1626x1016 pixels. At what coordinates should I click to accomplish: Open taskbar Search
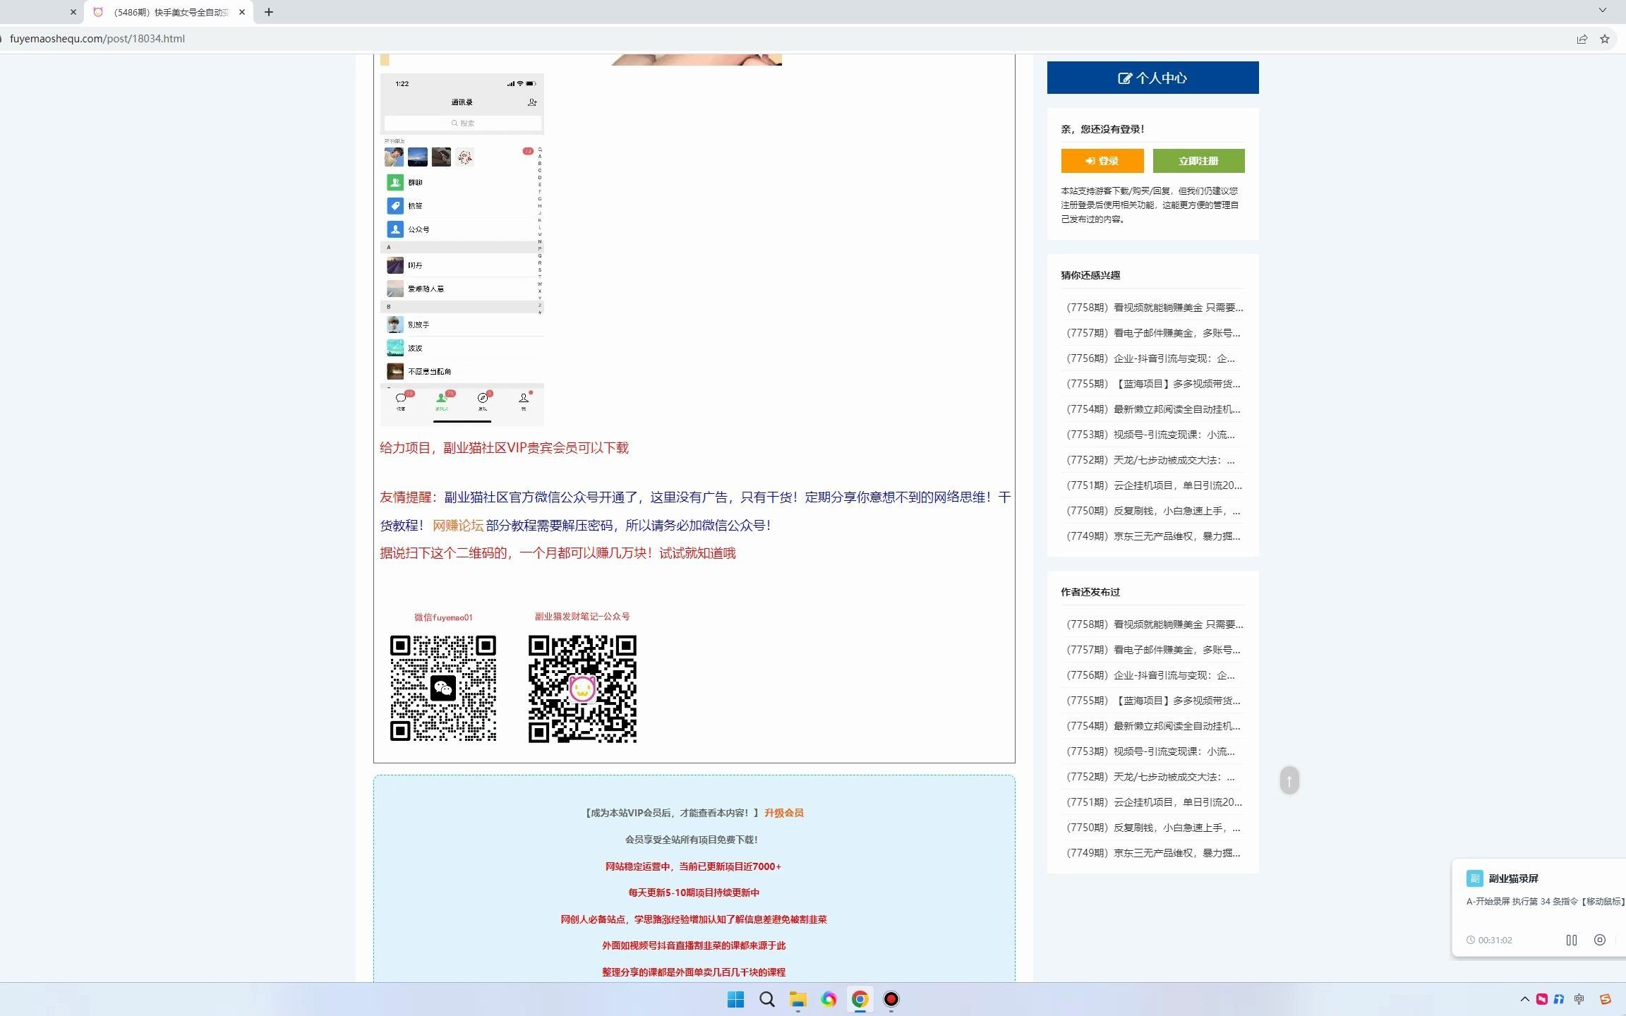click(766, 999)
